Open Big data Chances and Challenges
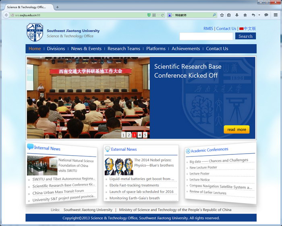 pos(219,161)
